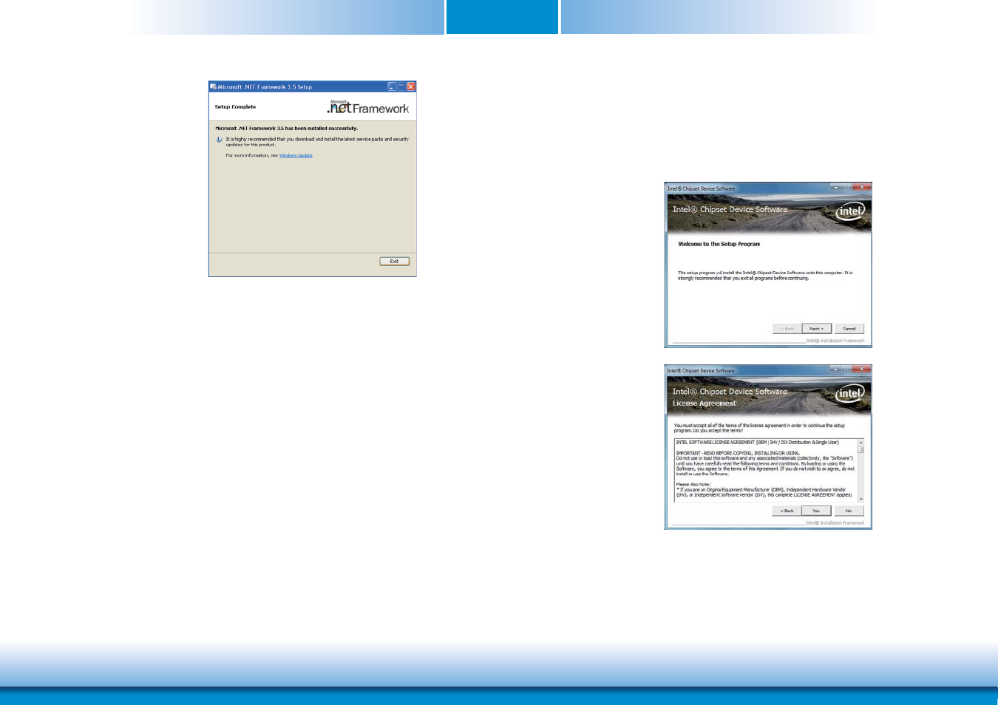Click Yes to accept the license agreement
This screenshot has width=998, height=705.
816,511
